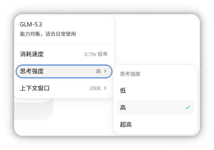Click chevron arrow in 思考强度 row
214x150 pixels.
(105, 71)
